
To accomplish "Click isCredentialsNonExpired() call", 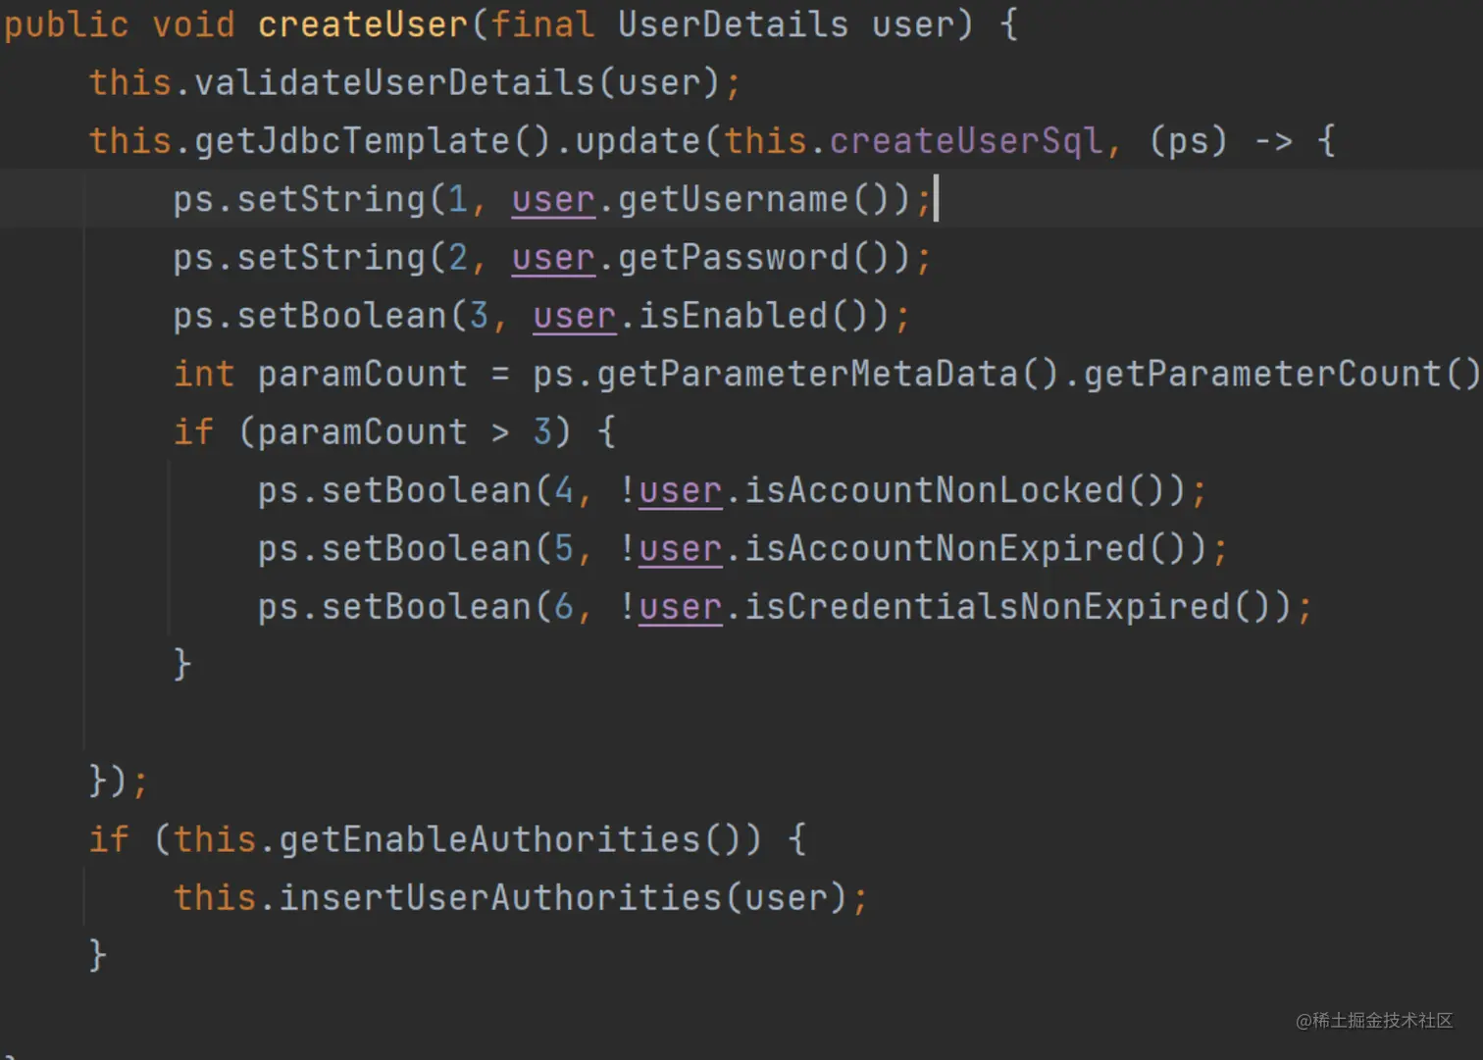I will tap(1007, 607).
